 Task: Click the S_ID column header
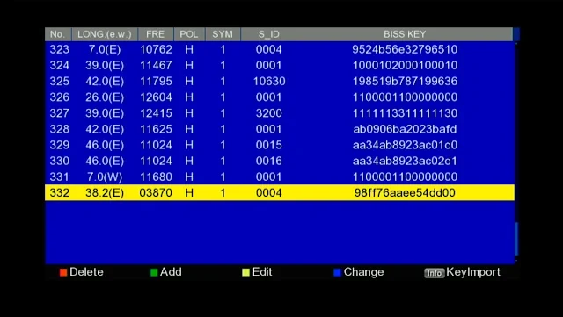point(269,34)
